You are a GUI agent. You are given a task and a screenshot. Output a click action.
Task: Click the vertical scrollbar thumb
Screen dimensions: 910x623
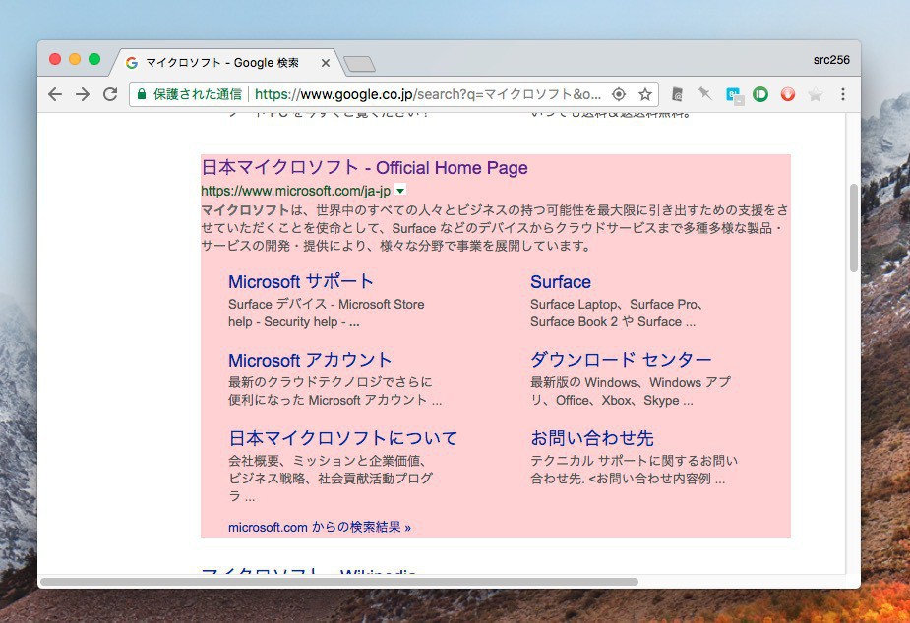click(853, 228)
